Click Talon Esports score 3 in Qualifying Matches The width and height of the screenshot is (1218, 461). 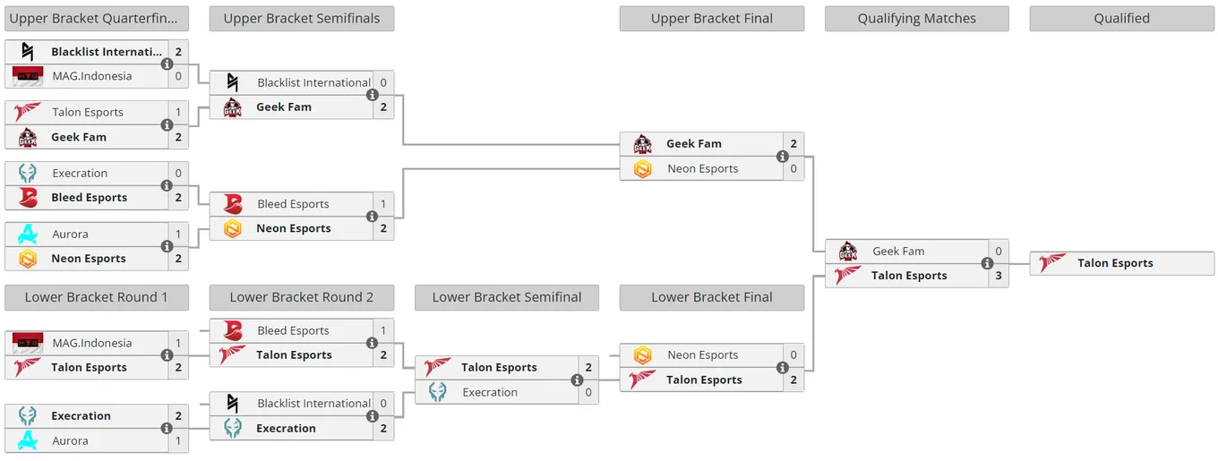999,276
